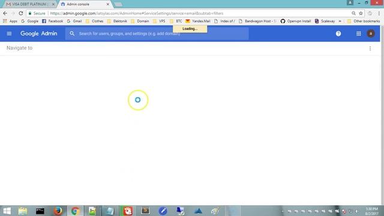Click the taskbar clock showing 1:30 PM
This screenshot has width=384, height=216.
372,211
